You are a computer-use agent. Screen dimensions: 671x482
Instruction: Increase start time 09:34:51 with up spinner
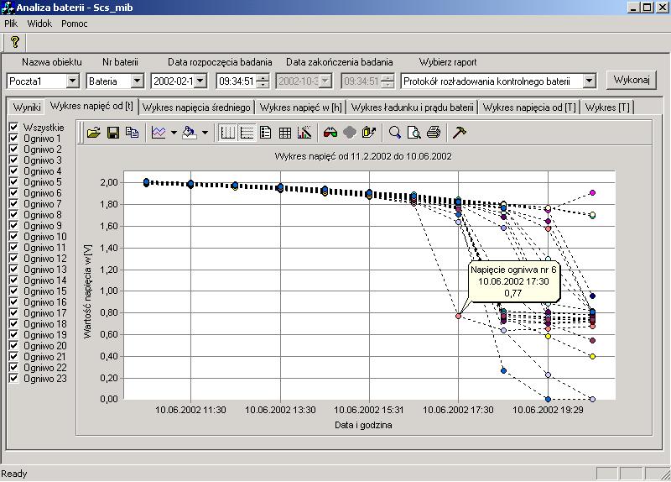(264, 77)
